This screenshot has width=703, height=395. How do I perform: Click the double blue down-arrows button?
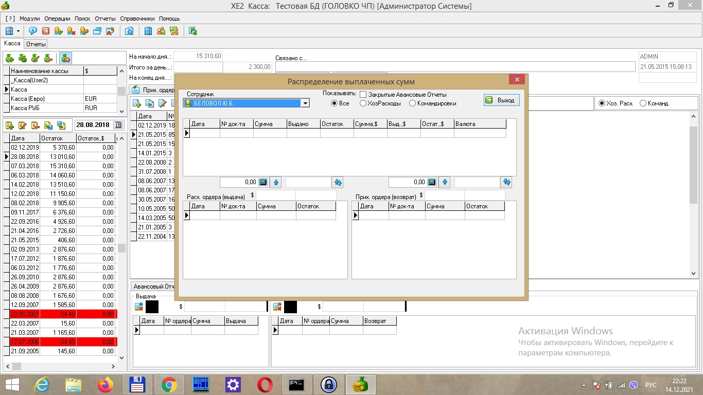point(506,182)
